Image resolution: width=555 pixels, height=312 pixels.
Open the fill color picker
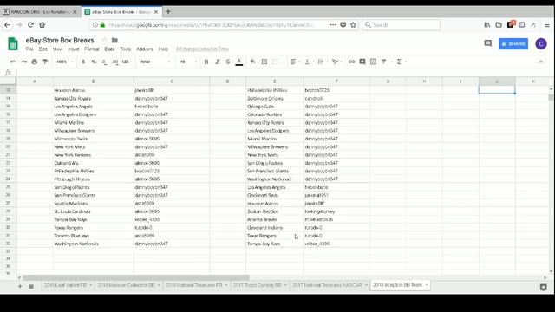(252, 62)
